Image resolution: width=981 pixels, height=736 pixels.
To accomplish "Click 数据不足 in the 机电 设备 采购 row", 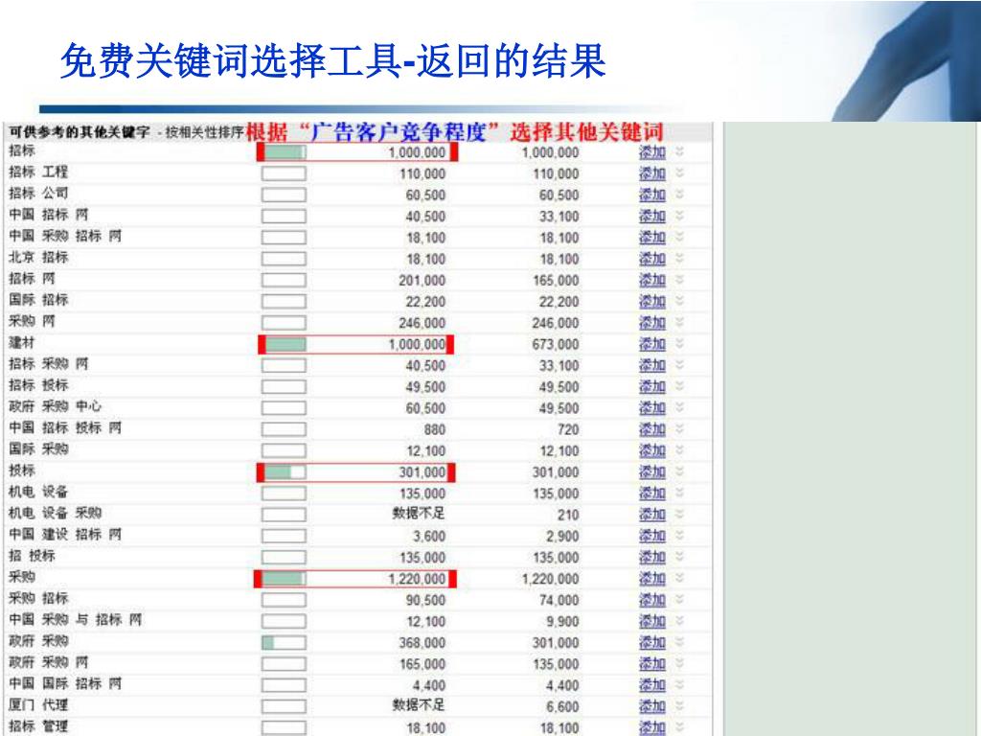I will point(419,514).
